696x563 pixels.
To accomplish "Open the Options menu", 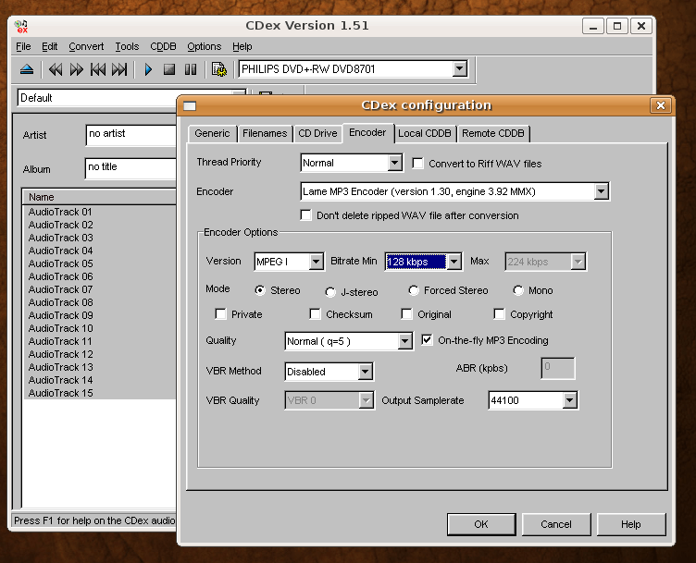I will pos(205,46).
